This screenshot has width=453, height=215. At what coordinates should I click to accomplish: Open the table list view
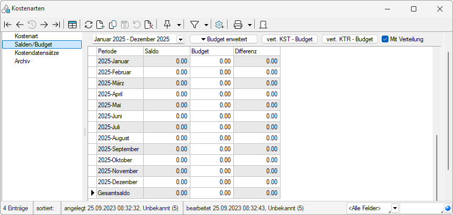coord(72,25)
